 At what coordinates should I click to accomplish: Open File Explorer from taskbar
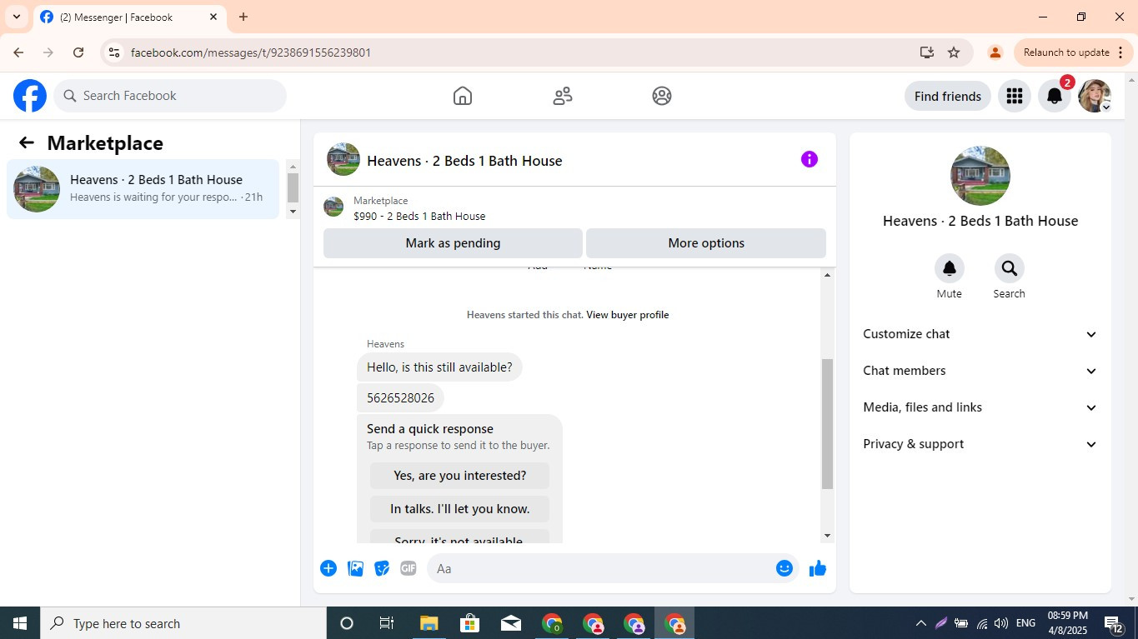click(x=429, y=623)
